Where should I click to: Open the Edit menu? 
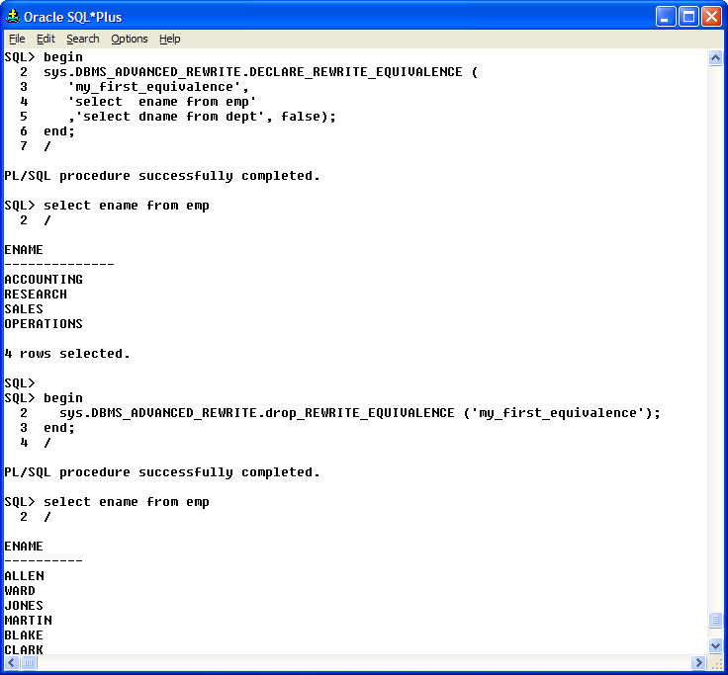tap(45, 39)
